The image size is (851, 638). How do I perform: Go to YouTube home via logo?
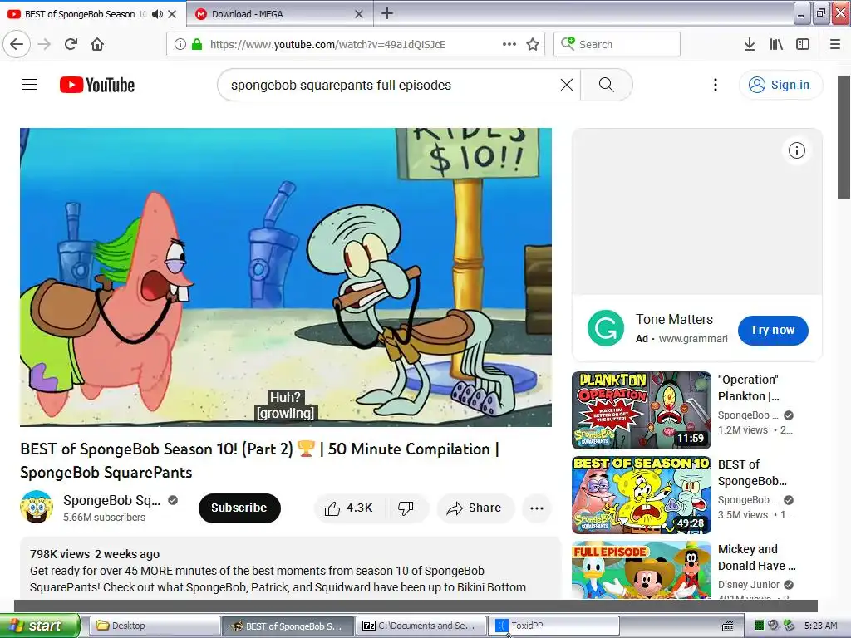(x=97, y=85)
